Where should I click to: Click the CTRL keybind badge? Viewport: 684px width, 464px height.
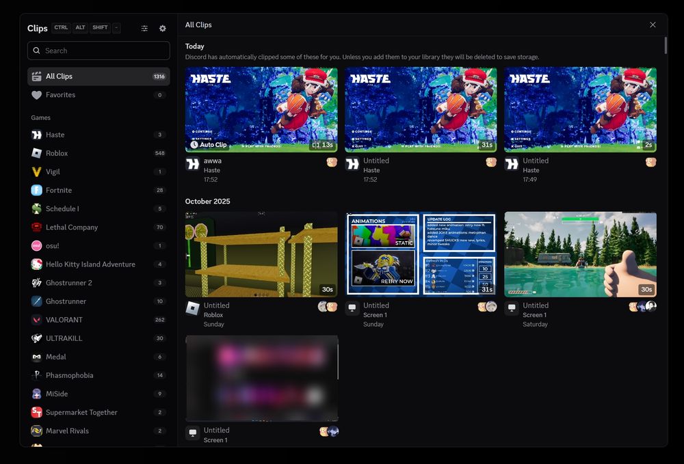pos(61,27)
